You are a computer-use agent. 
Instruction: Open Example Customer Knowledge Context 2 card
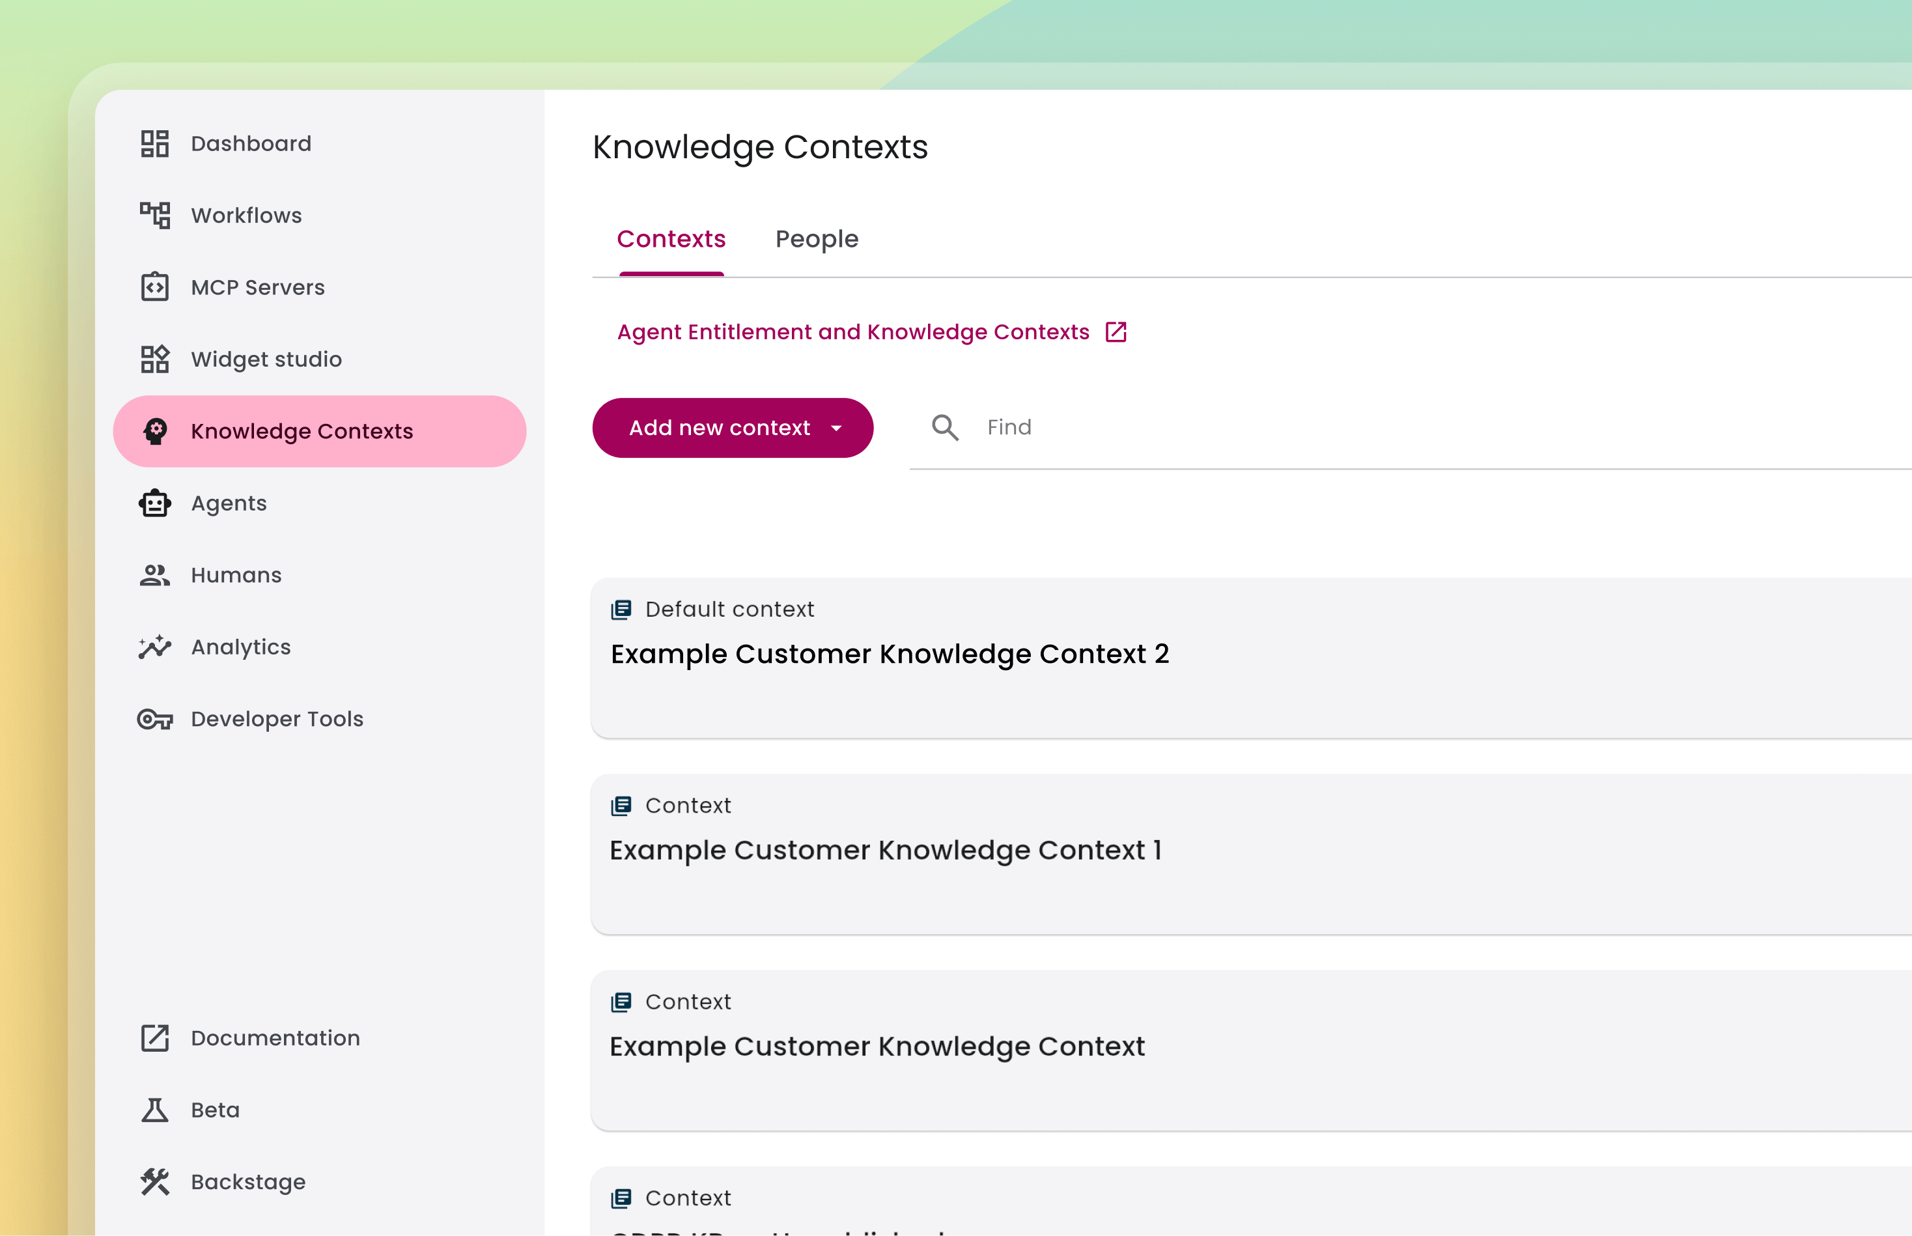point(890,655)
